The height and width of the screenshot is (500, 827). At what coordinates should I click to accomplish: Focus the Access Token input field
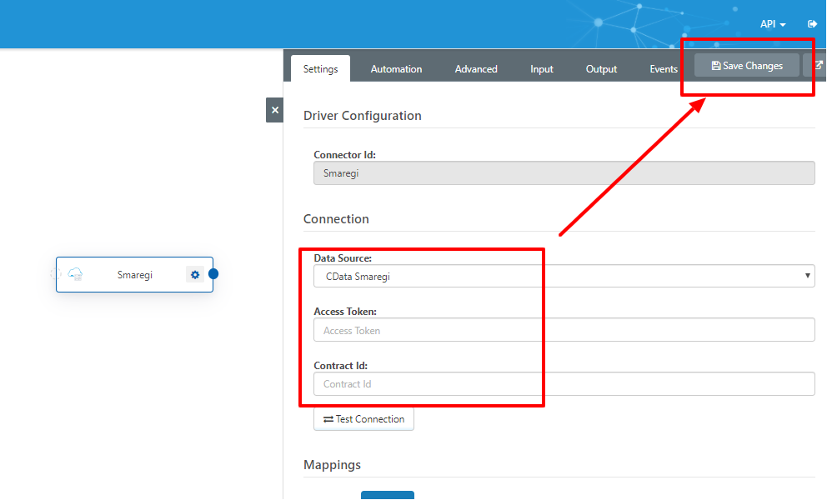[564, 330]
